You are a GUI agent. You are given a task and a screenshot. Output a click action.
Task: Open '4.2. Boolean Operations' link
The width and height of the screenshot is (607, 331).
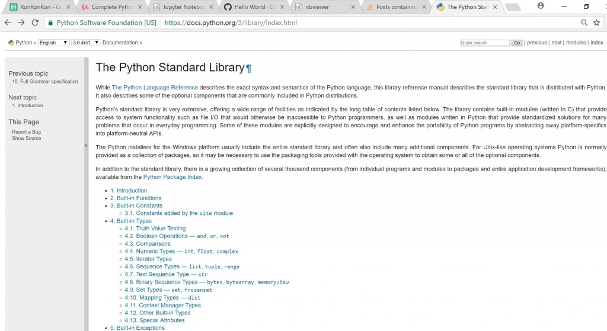[x=177, y=236]
